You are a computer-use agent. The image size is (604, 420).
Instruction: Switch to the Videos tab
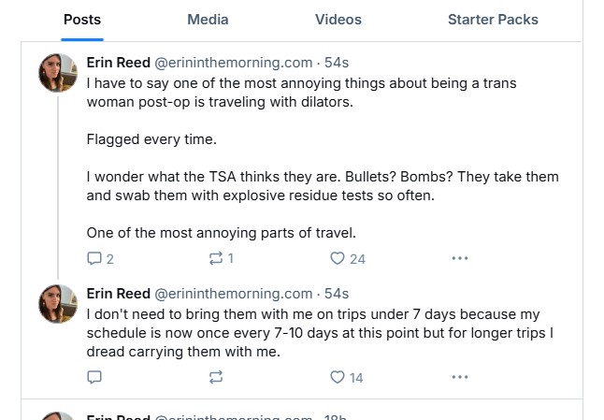(x=338, y=20)
